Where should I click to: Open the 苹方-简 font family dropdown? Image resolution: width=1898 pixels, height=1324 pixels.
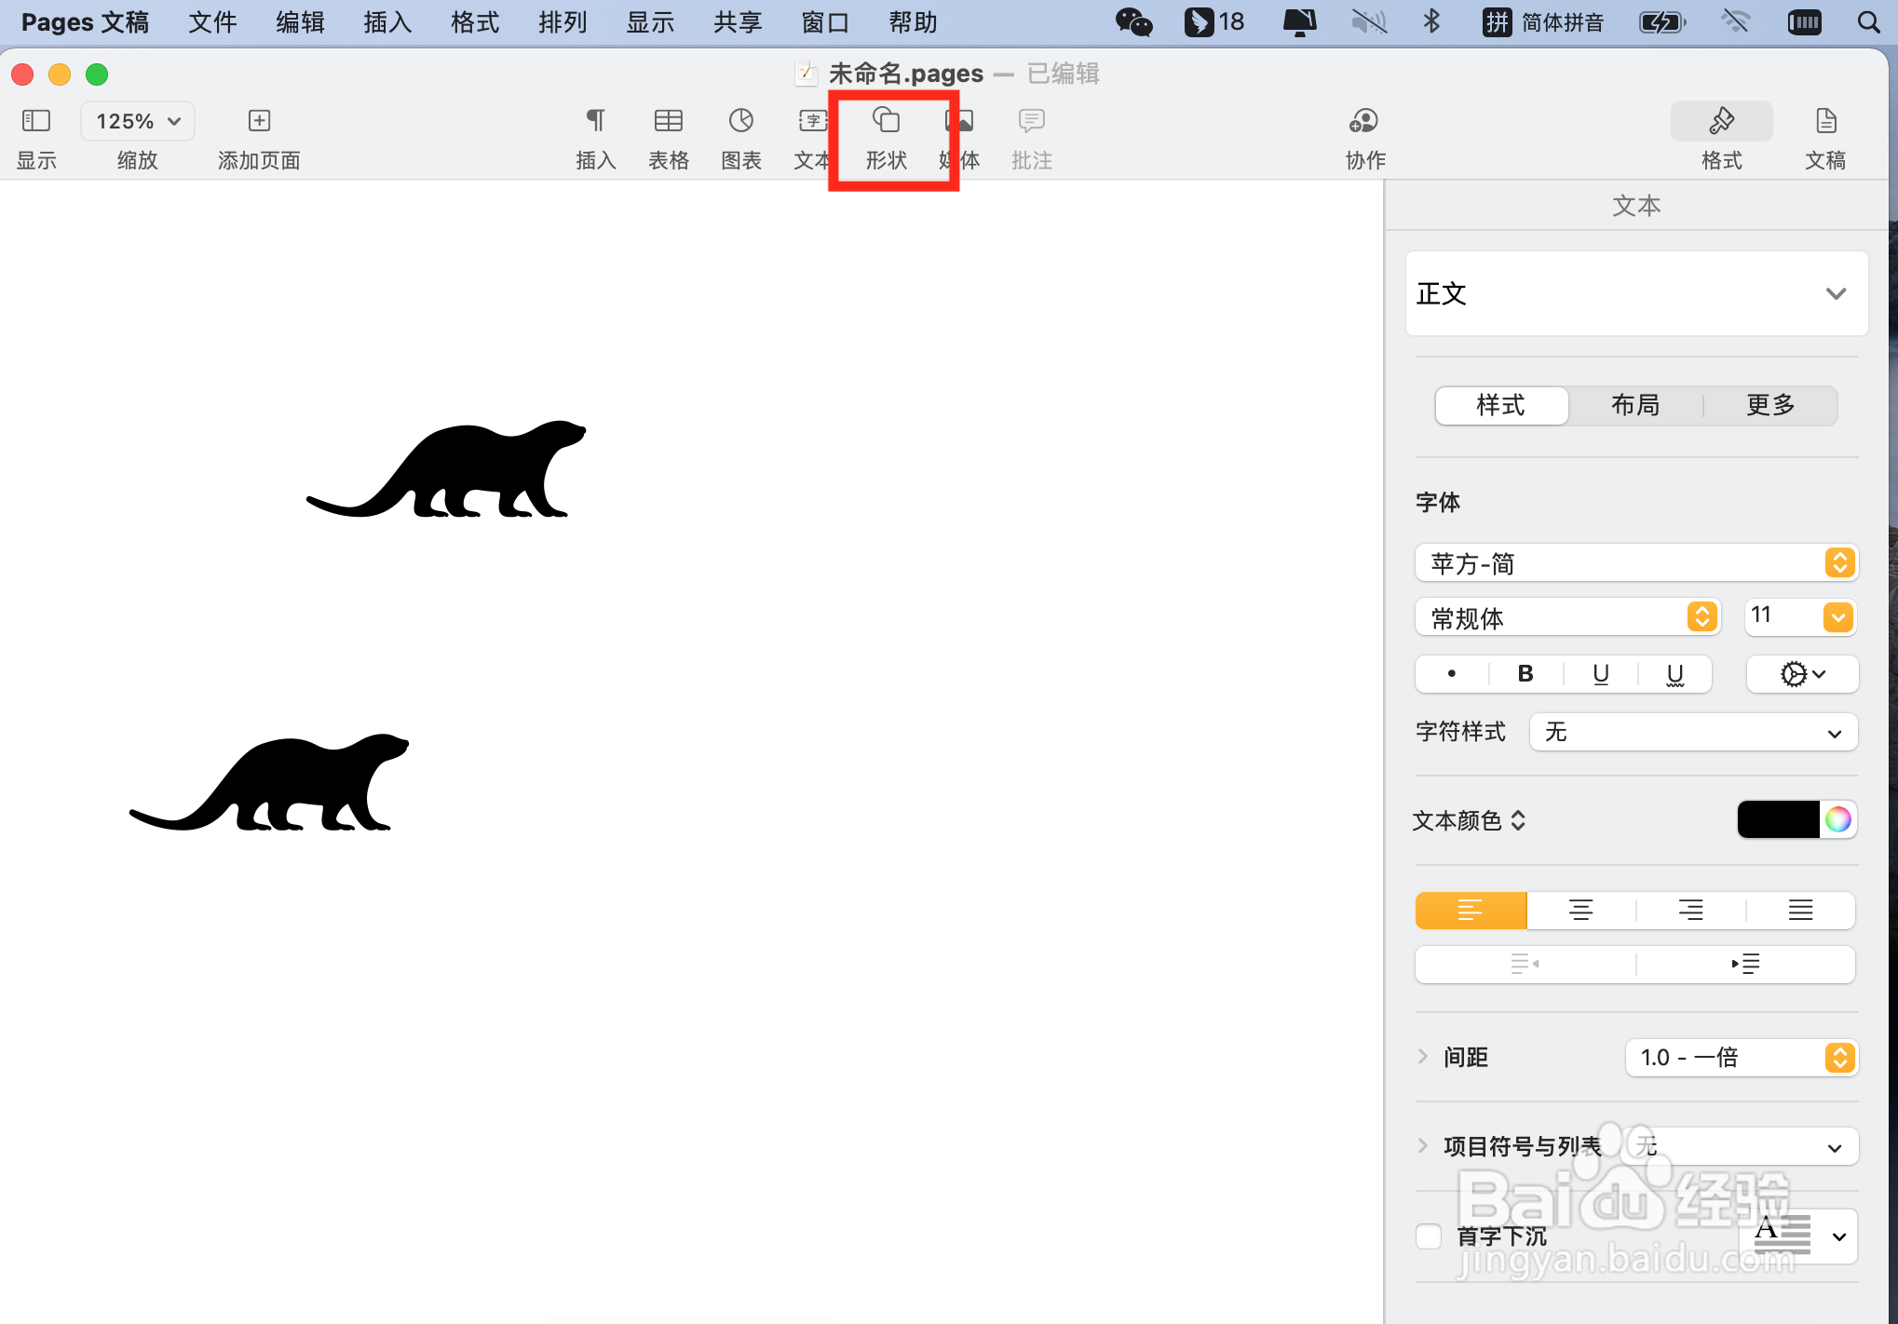pyautogui.click(x=1636, y=563)
